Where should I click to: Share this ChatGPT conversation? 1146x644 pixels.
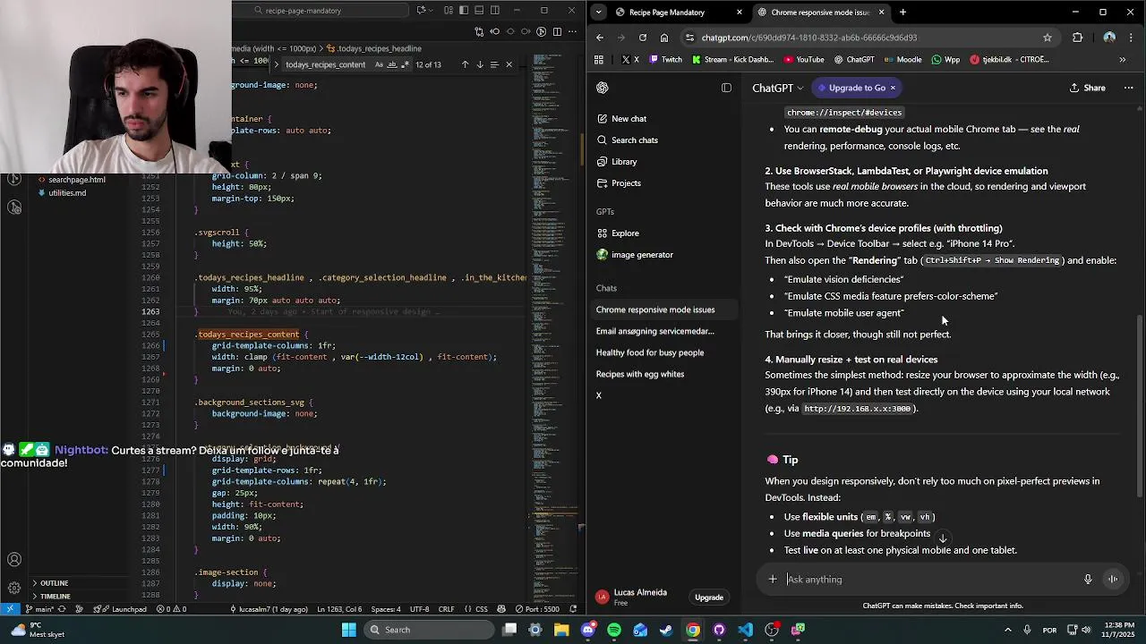coord(1087,88)
